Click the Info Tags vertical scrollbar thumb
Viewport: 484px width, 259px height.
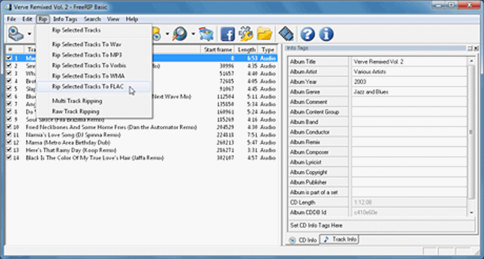pyautogui.click(x=471, y=132)
